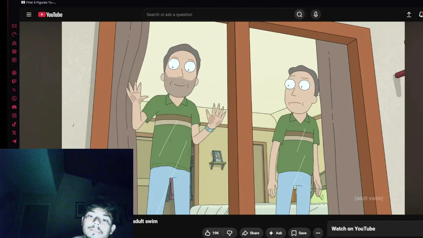The image size is (423, 238).
Task: Focus the 'Search or ask a question' field
Action: (x=218, y=15)
